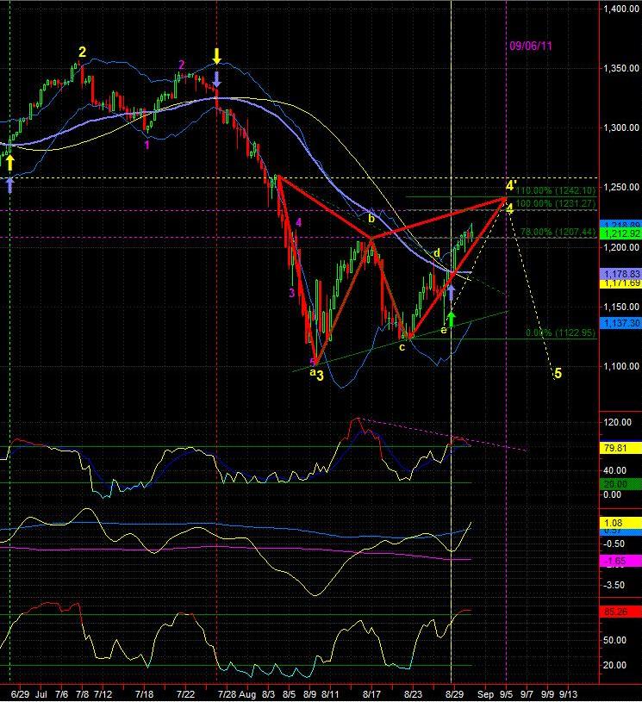Click the 4' wave target label
Viewport: 642px width, 702px height.
coord(511,186)
